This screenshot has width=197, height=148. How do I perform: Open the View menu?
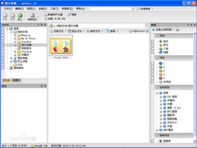click(31, 9)
